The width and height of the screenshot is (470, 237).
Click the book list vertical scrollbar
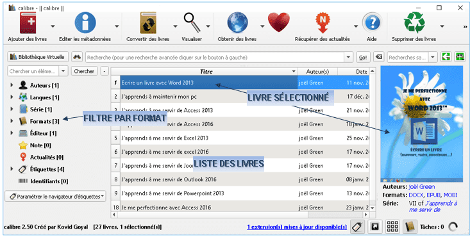373,140
